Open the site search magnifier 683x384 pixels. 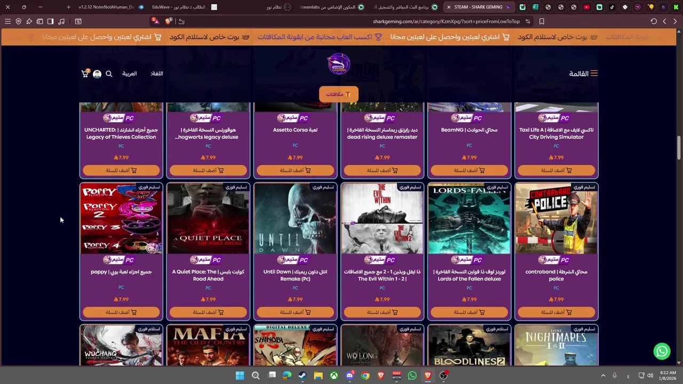point(109,74)
